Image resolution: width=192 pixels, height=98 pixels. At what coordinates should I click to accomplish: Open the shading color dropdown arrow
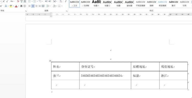(57, 6)
